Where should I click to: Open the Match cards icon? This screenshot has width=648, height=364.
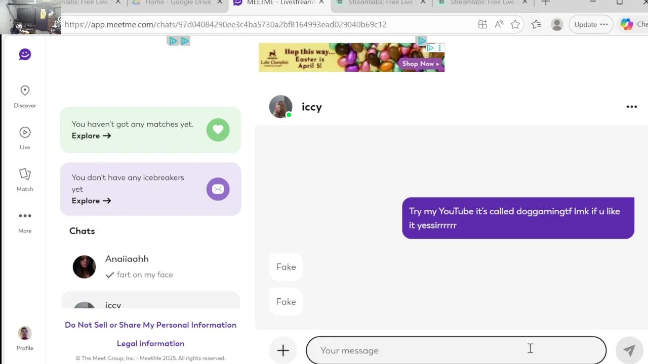click(x=25, y=174)
